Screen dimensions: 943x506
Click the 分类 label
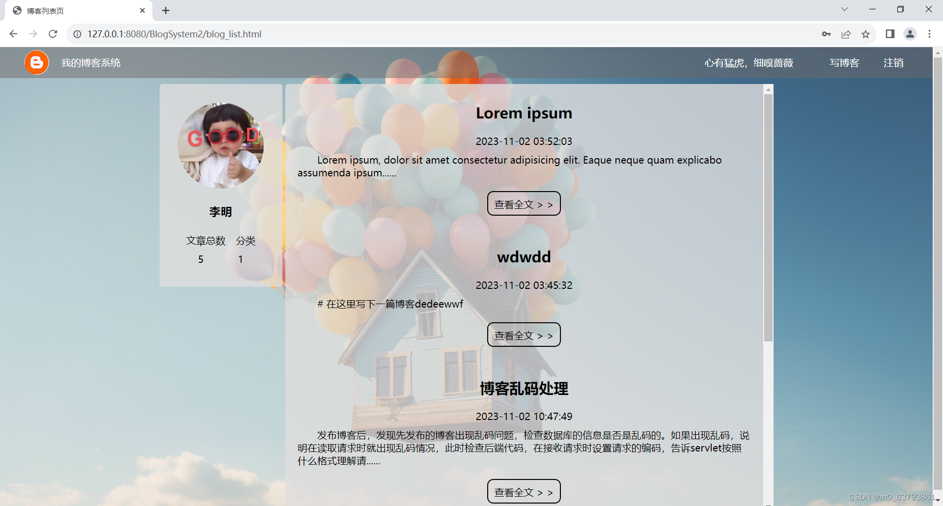click(246, 241)
